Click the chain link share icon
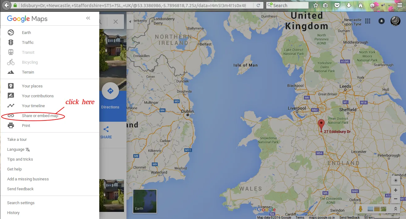Screen dimensions: 406x219 coord(11,116)
